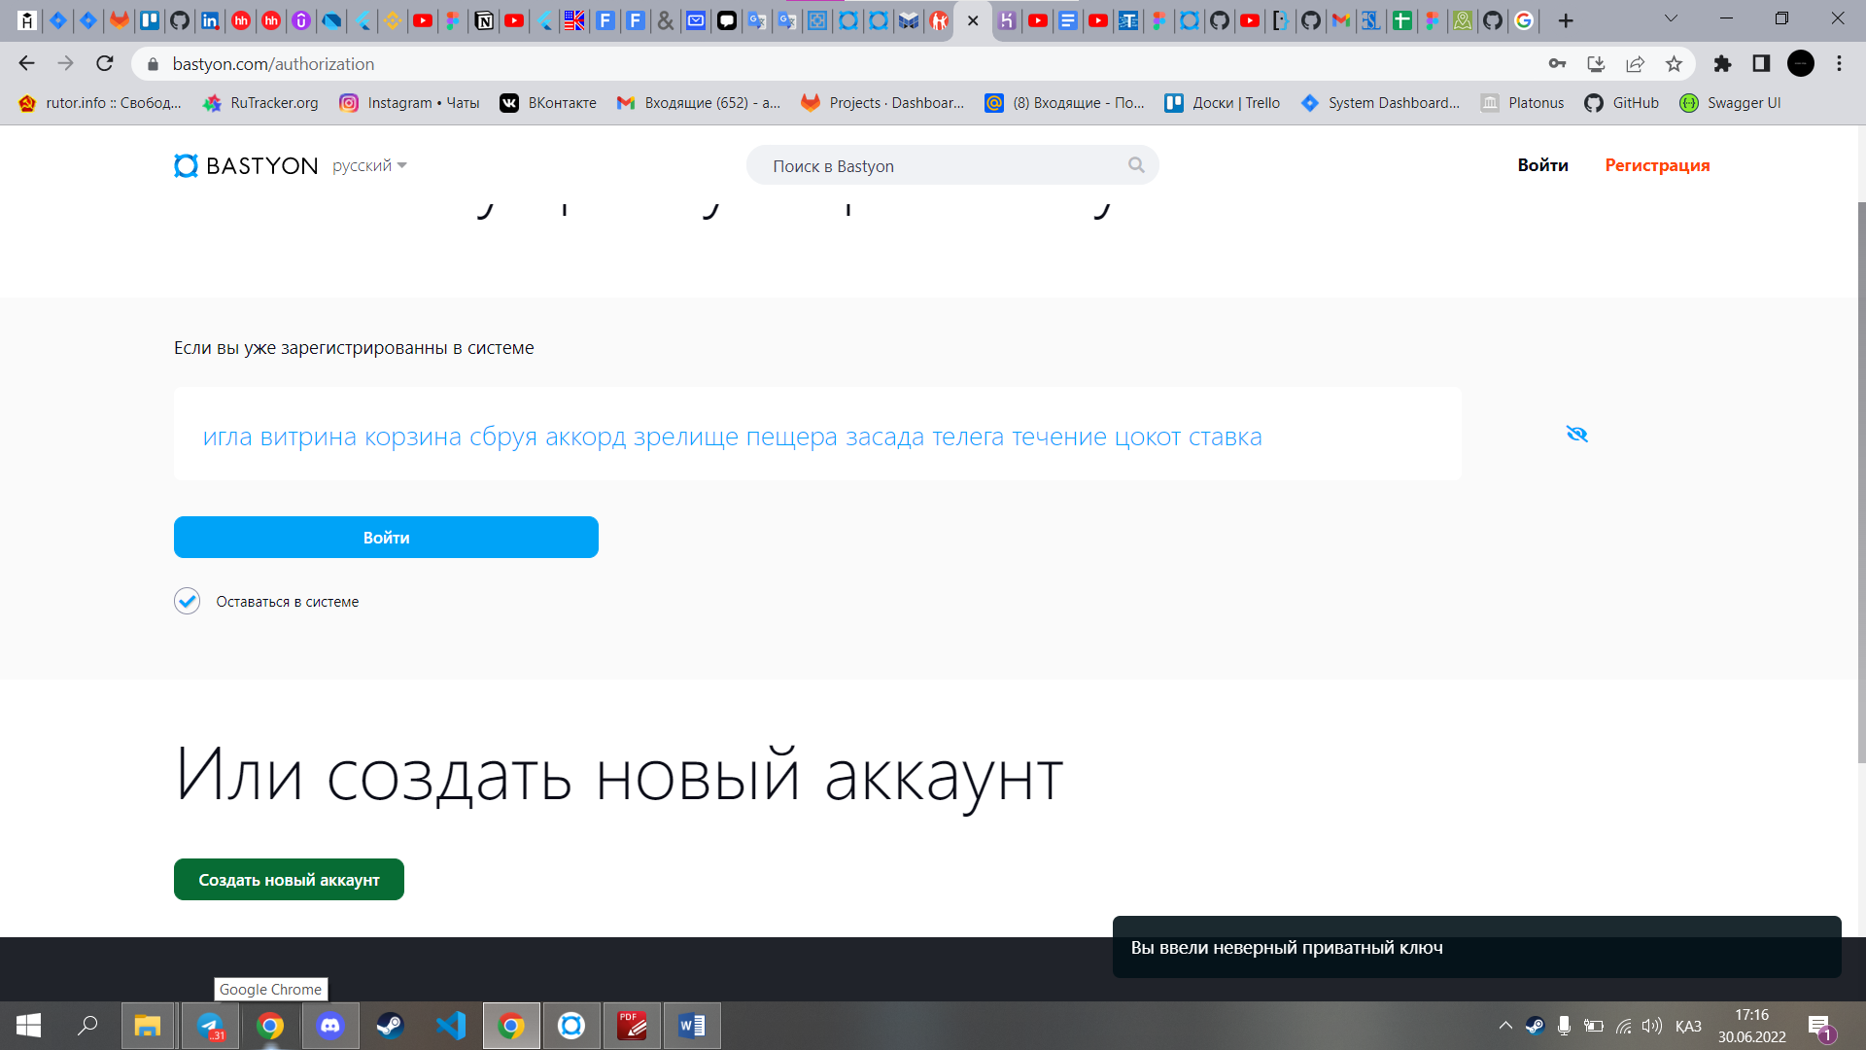Switch to the Notion tab
This screenshot has width=1866, height=1050.
click(x=484, y=20)
